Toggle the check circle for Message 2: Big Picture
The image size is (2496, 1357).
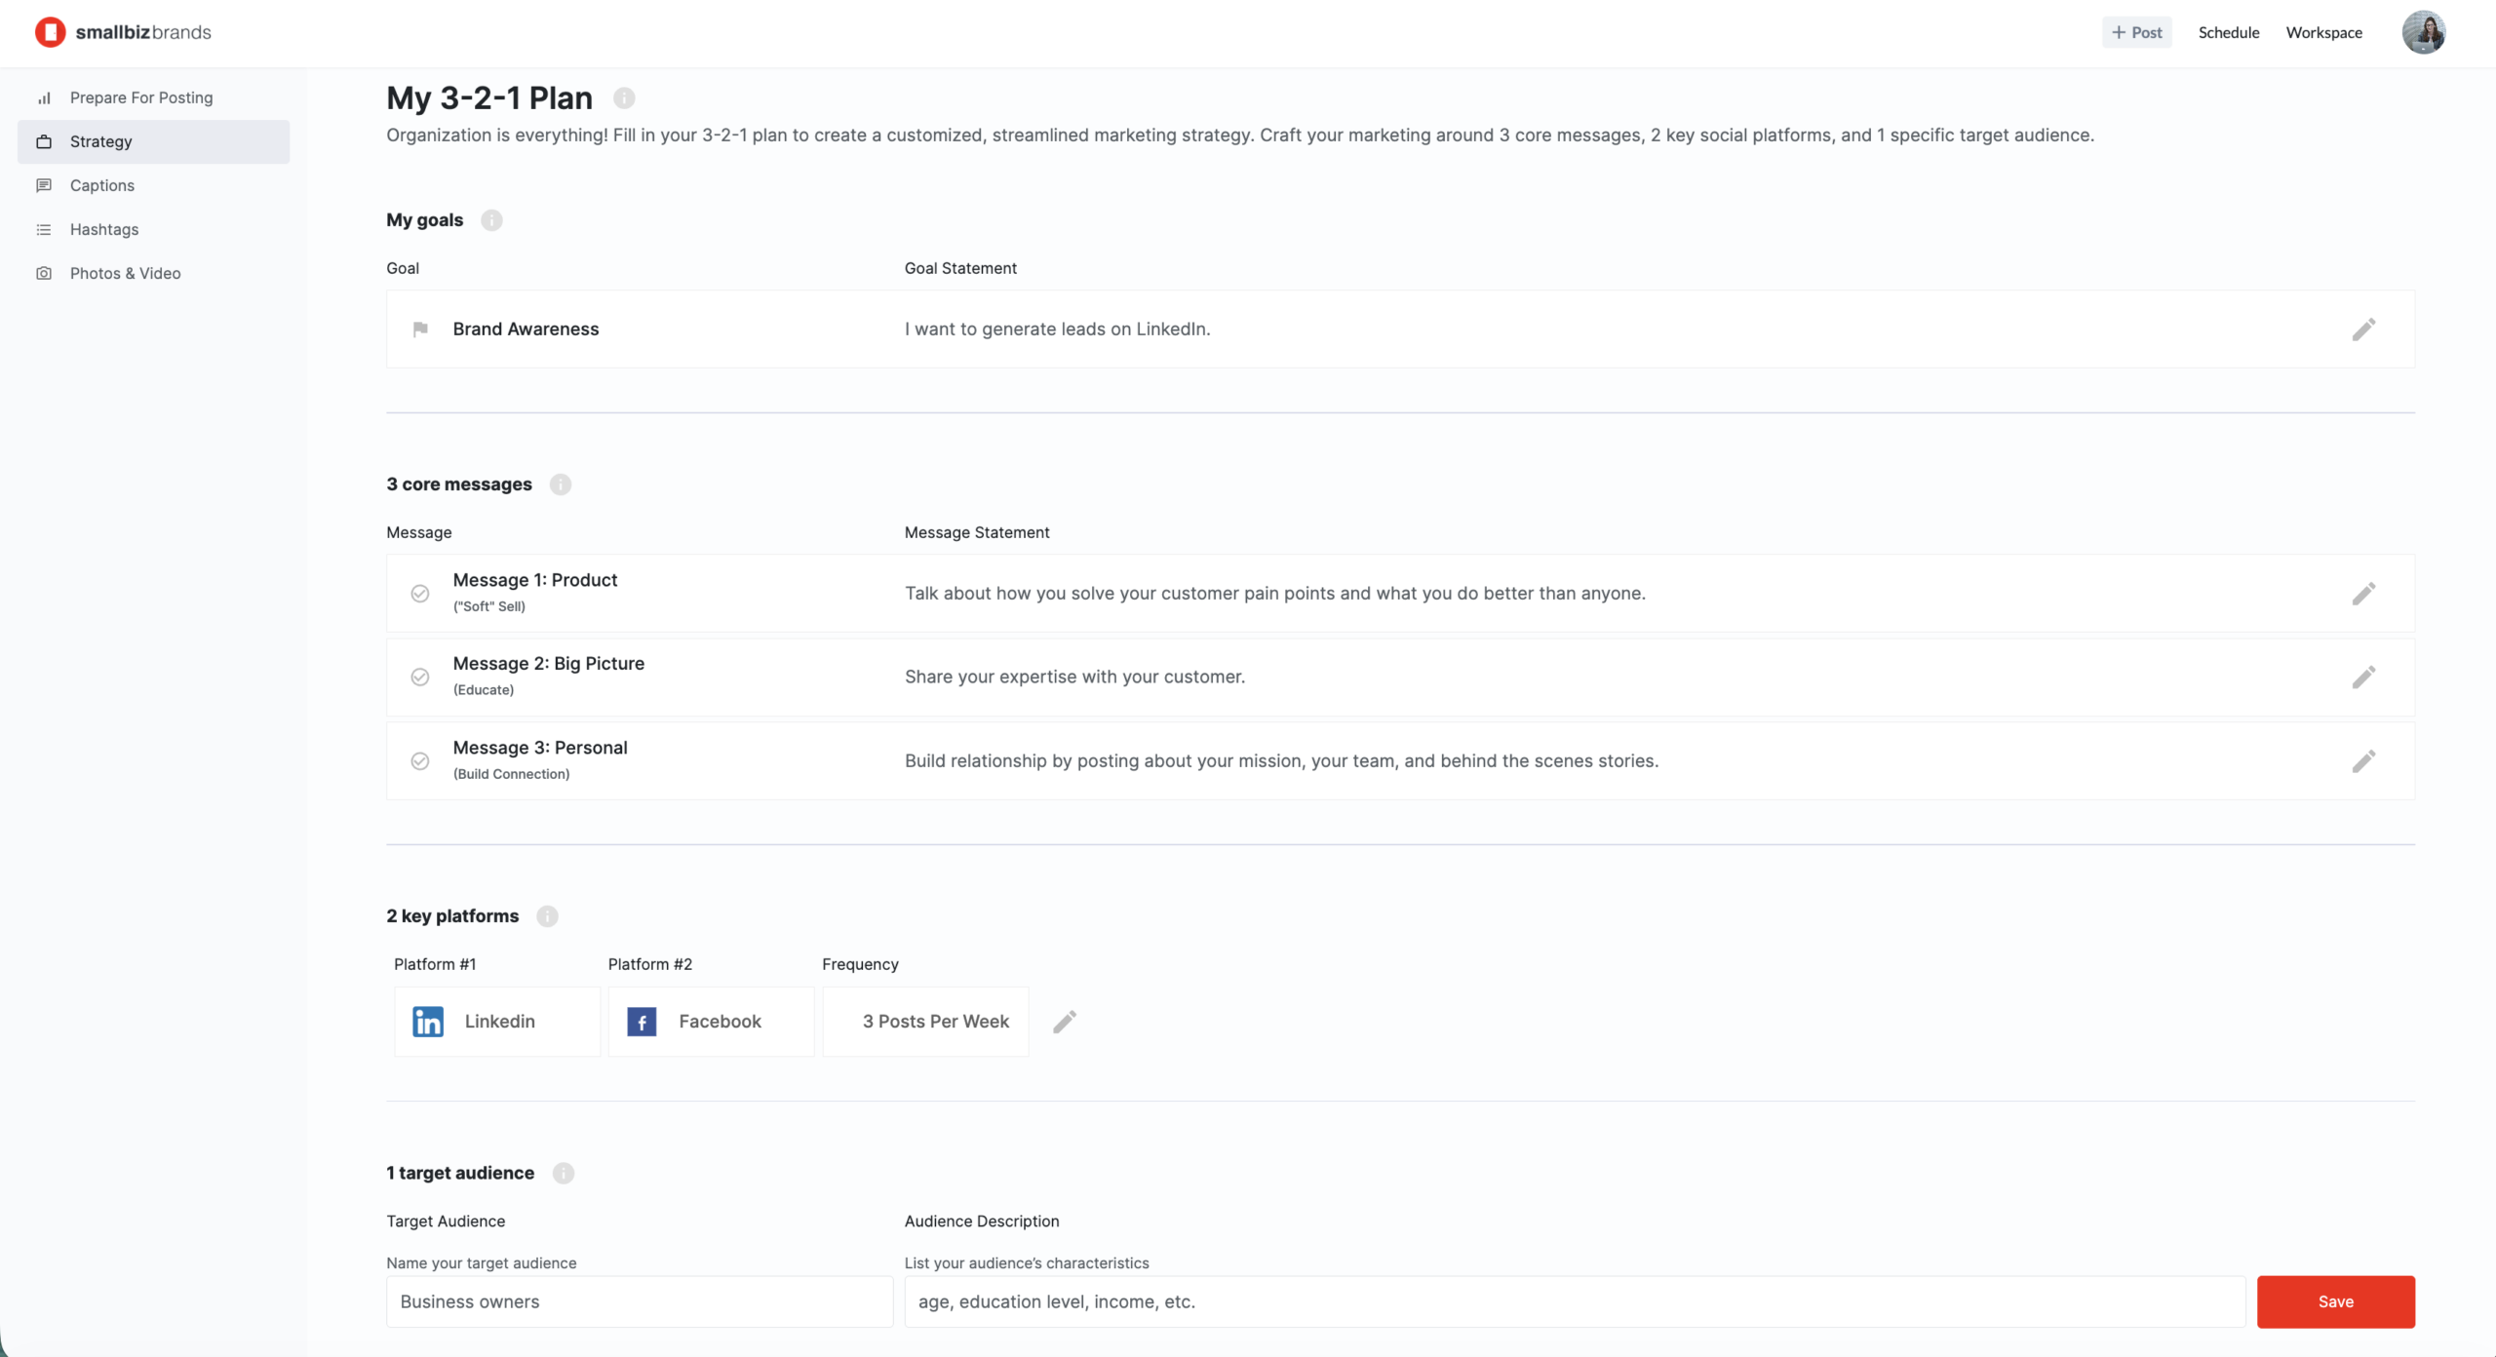pyautogui.click(x=420, y=678)
